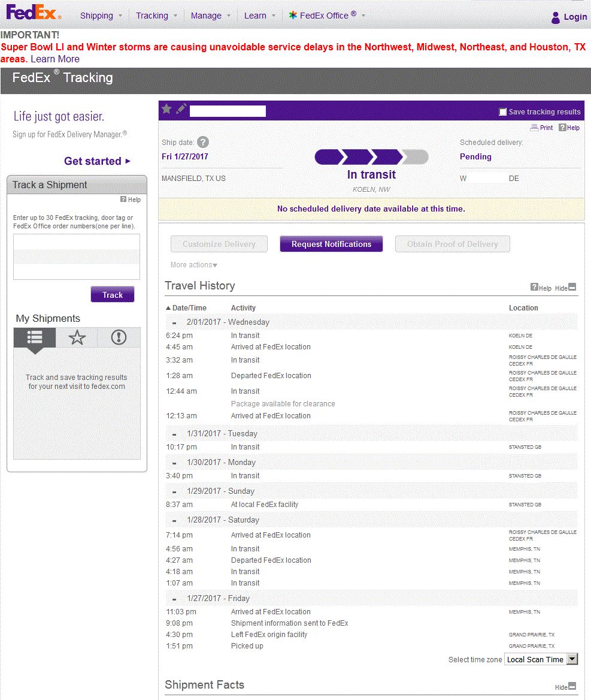Collapse the 1/29/2017 Sunday group
The width and height of the screenshot is (591, 700).
click(174, 491)
